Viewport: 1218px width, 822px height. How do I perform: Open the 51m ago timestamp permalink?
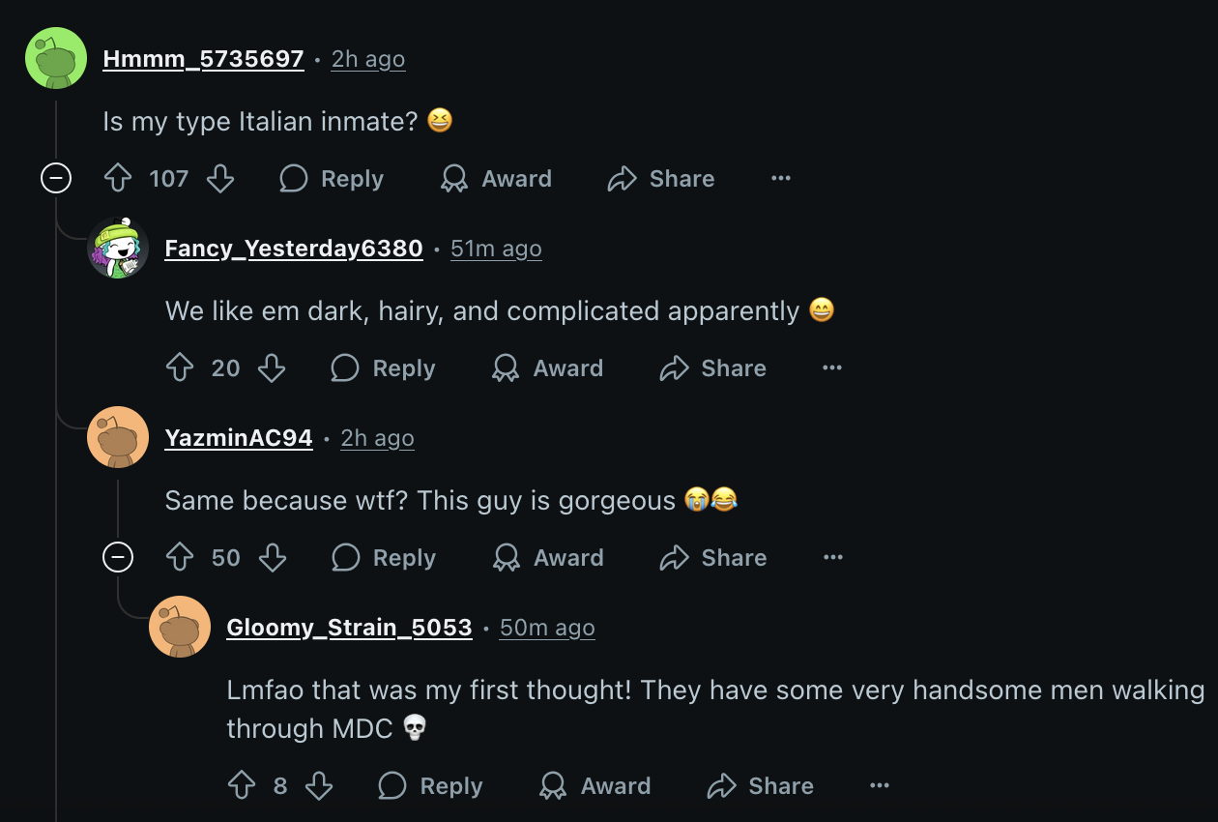[x=496, y=249]
